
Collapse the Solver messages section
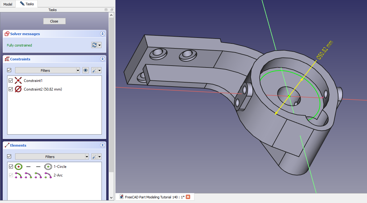pos(102,34)
